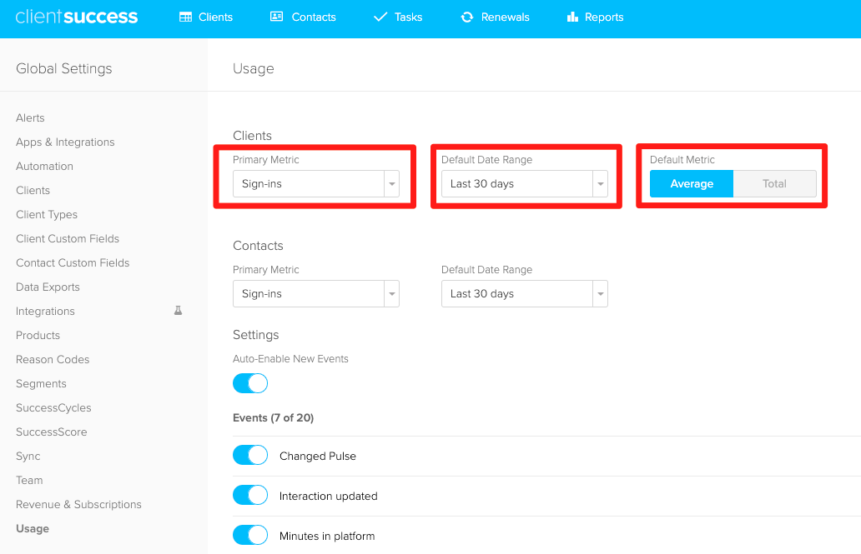Click the Tasks checkmark icon
The image size is (861, 554).
pyautogui.click(x=380, y=17)
